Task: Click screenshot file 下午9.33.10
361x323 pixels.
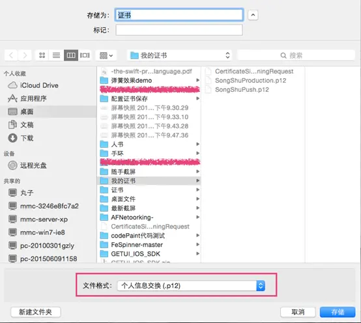Action: pyautogui.click(x=149, y=117)
